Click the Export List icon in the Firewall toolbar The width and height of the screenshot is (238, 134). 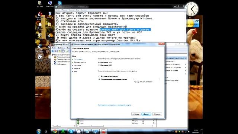(x=67, y=51)
